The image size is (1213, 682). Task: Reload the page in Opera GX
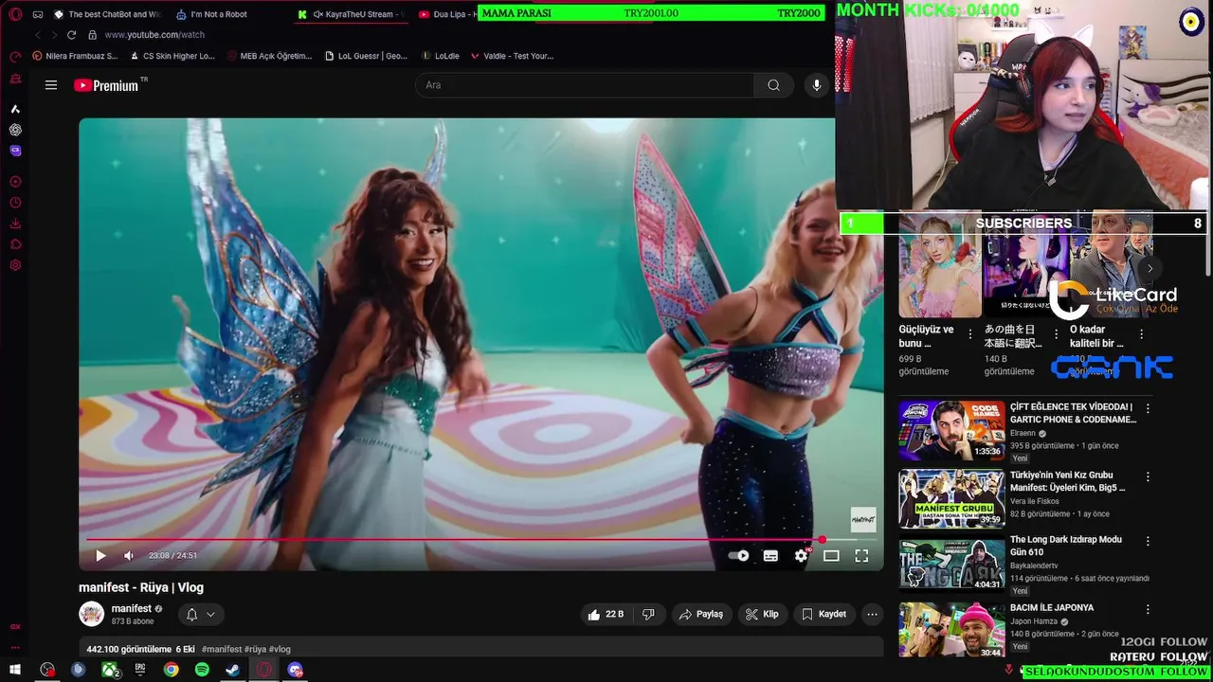(71, 35)
